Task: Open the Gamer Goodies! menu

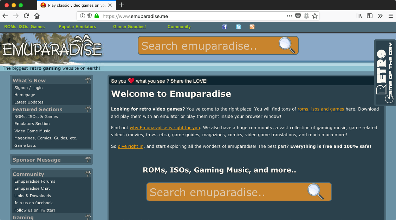Action: tap(130, 27)
